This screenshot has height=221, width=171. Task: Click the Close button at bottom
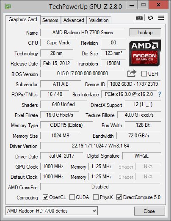click(x=149, y=211)
